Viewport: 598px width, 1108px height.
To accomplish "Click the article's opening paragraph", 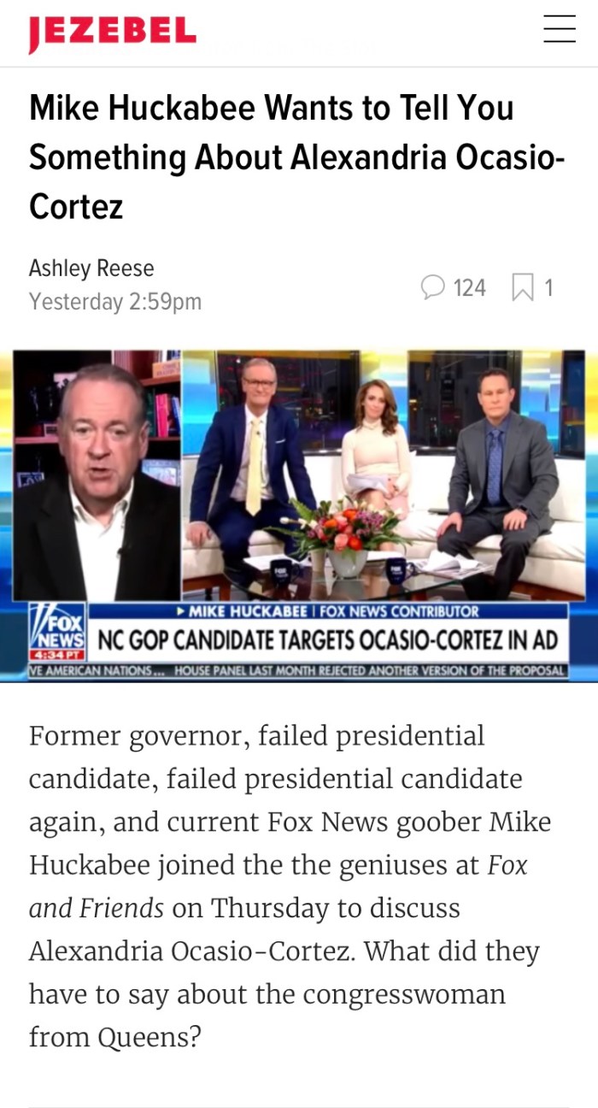I will pos(290,887).
